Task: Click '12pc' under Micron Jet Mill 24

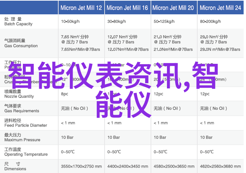Action: pos(205,94)
